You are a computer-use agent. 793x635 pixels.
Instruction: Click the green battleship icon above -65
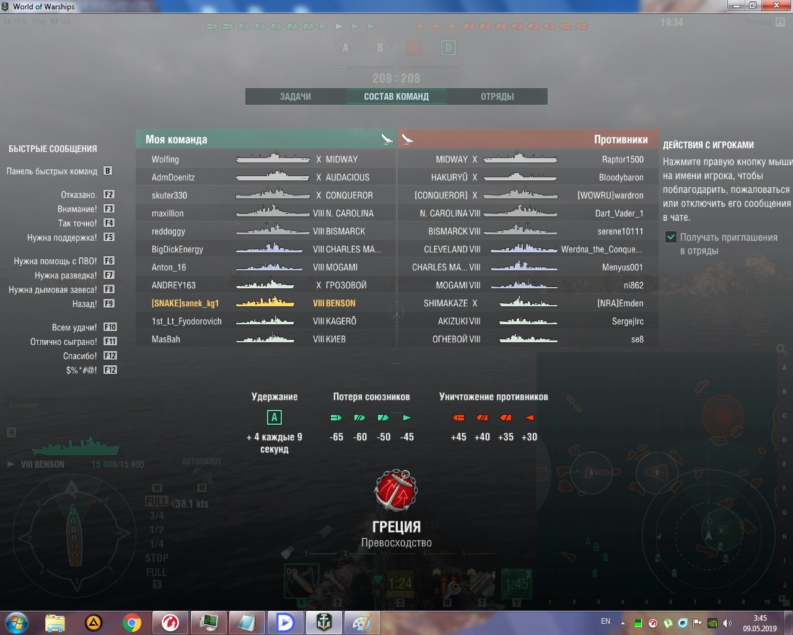336,418
